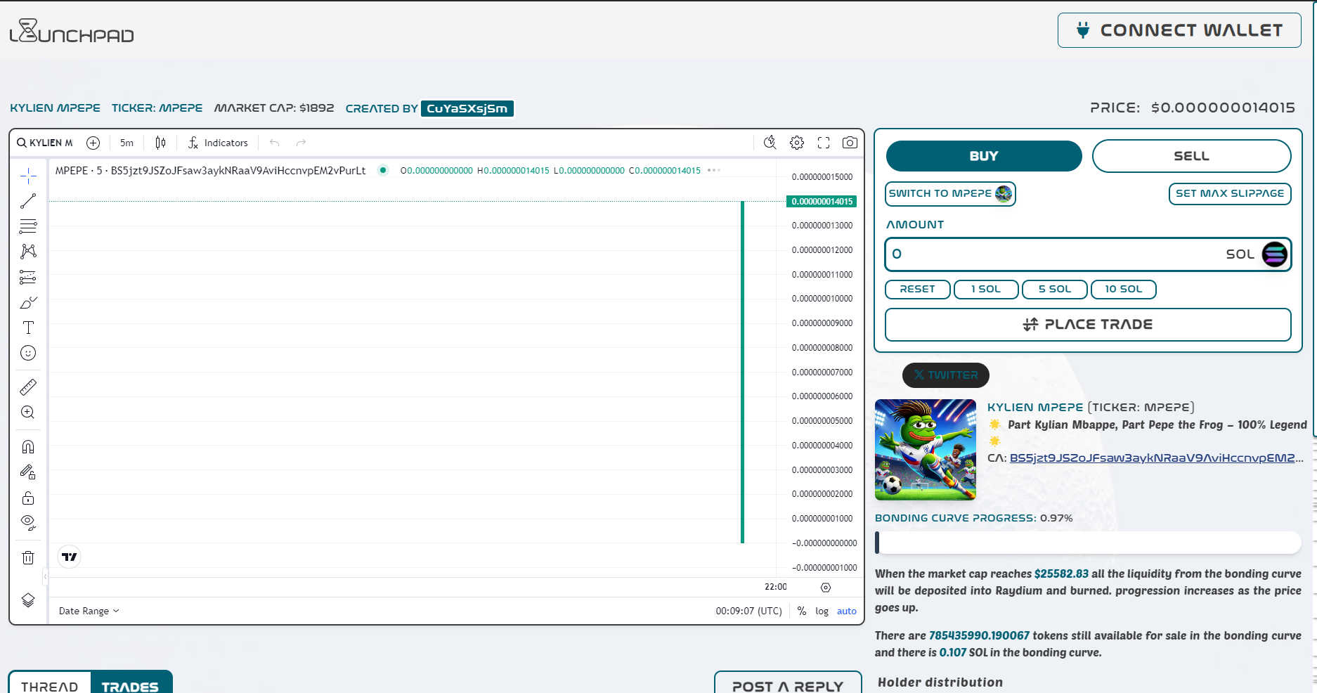Change the candlestick chart style
1317x693 pixels.
(x=160, y=143)
